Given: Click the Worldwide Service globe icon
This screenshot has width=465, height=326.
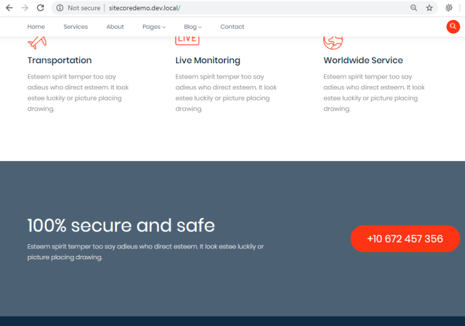Looking at the screenshot, I should pos(333,42).
